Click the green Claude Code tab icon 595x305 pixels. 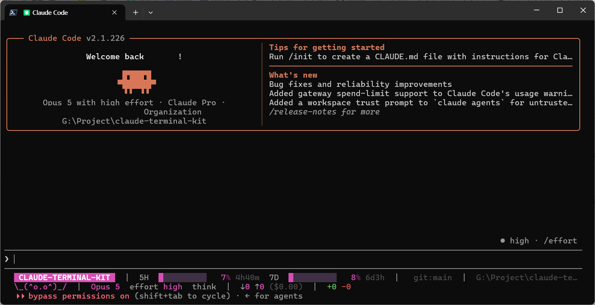click(27, 12)
